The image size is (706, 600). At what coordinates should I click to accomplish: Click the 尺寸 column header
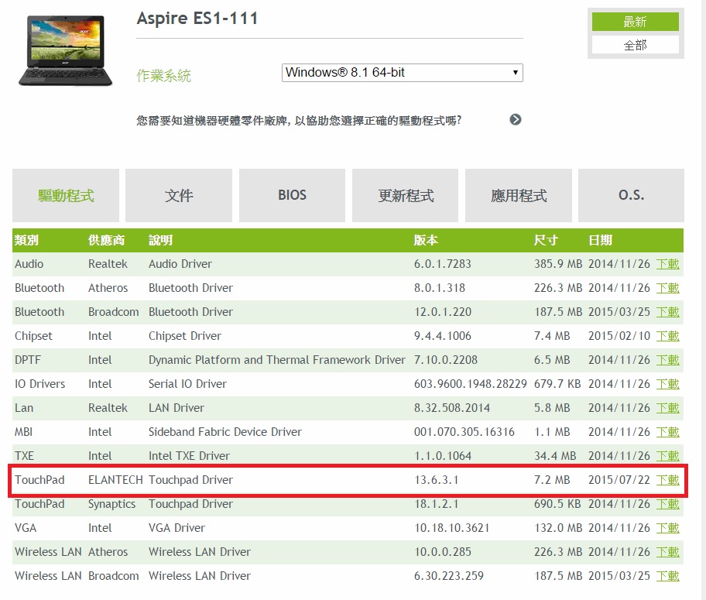tap(546, 240)
